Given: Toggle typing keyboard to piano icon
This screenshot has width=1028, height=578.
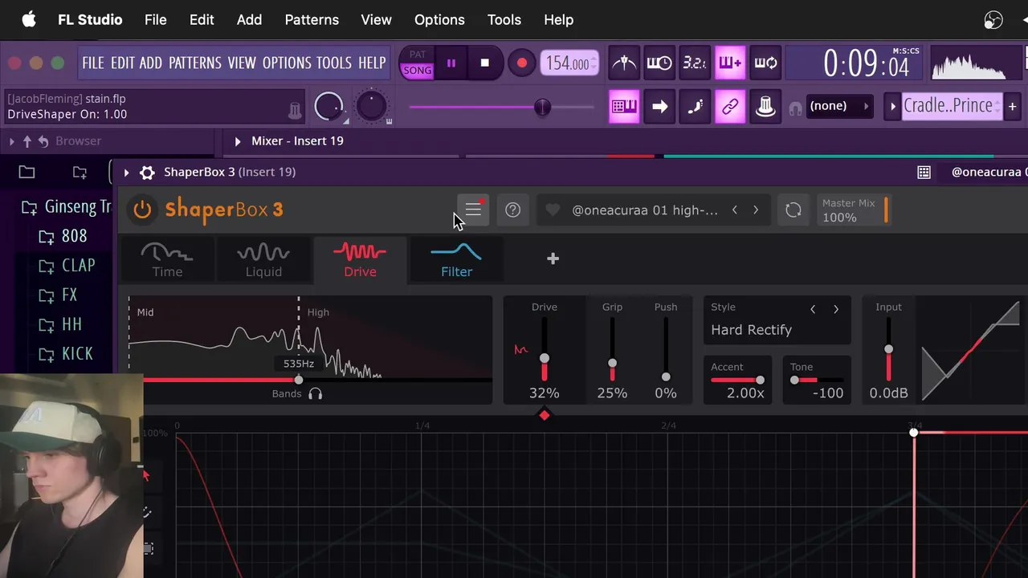Looking at the screenshot, I should click(x=624, y=106).
